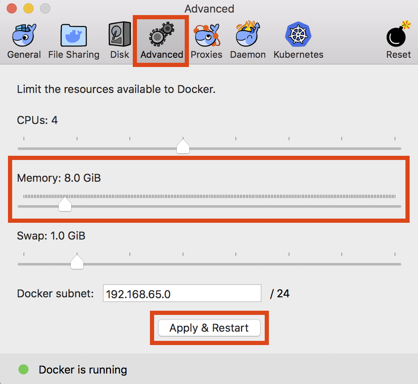Click the Advanced gears icon

pos(162,34)
